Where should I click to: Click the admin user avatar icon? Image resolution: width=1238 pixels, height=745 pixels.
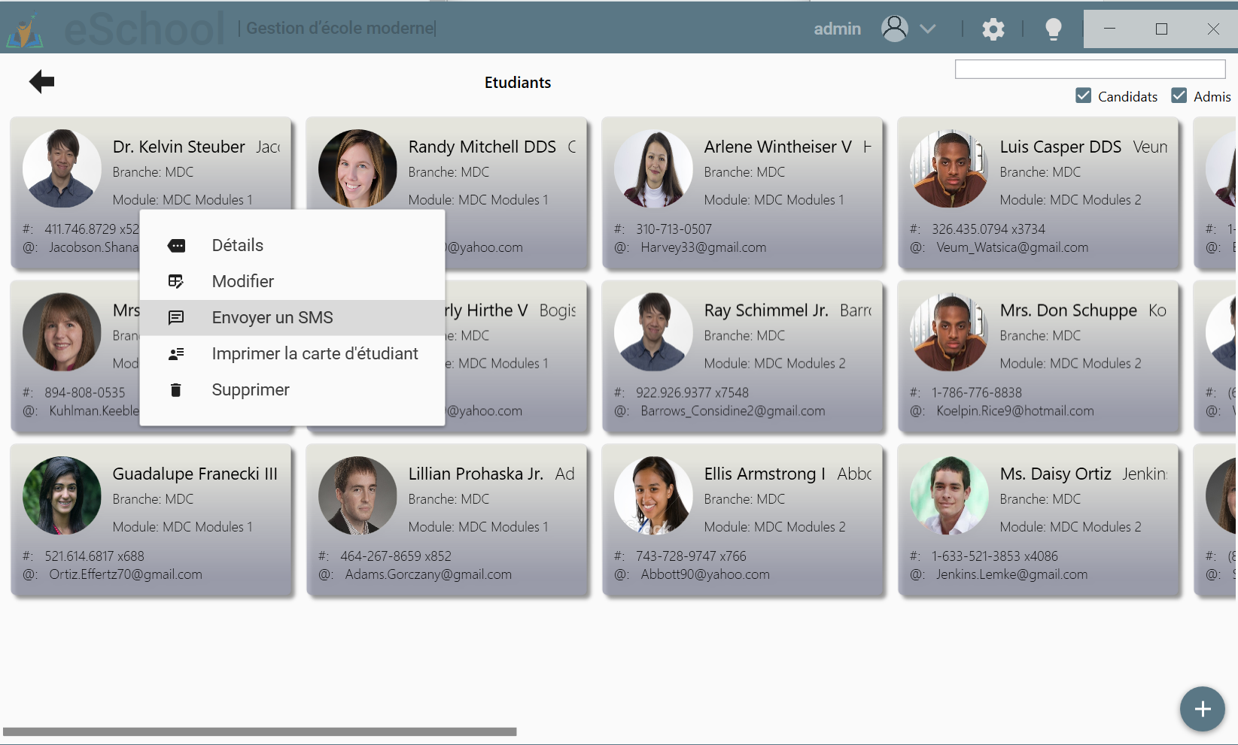pyautogui.click(x=894, y=29)
